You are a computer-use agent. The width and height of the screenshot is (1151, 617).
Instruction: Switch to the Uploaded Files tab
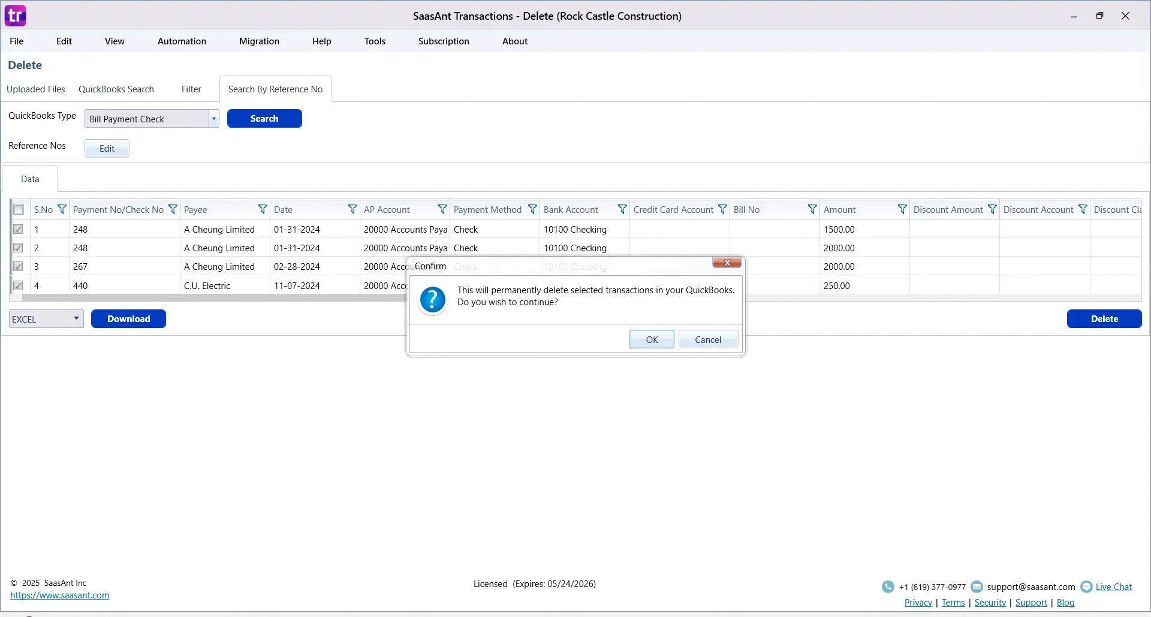point(36,89)
